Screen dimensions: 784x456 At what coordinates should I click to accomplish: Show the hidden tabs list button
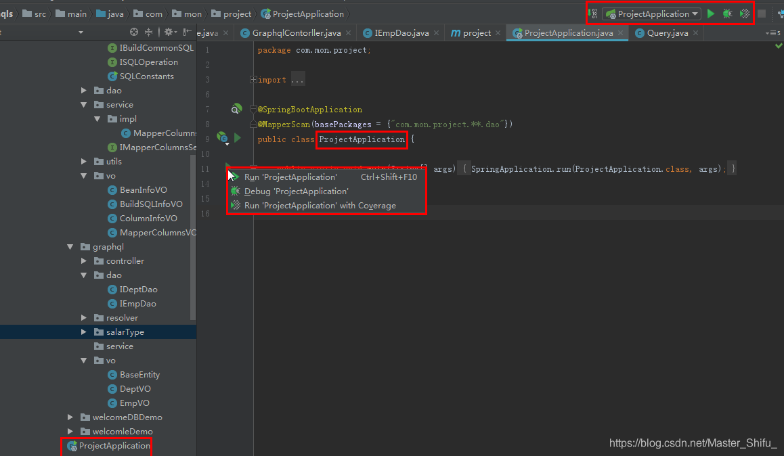[773, 33]
